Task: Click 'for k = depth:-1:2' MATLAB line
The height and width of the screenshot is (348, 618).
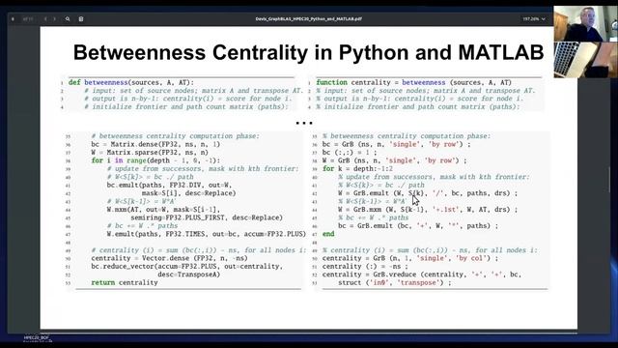Action: point(357,168)
